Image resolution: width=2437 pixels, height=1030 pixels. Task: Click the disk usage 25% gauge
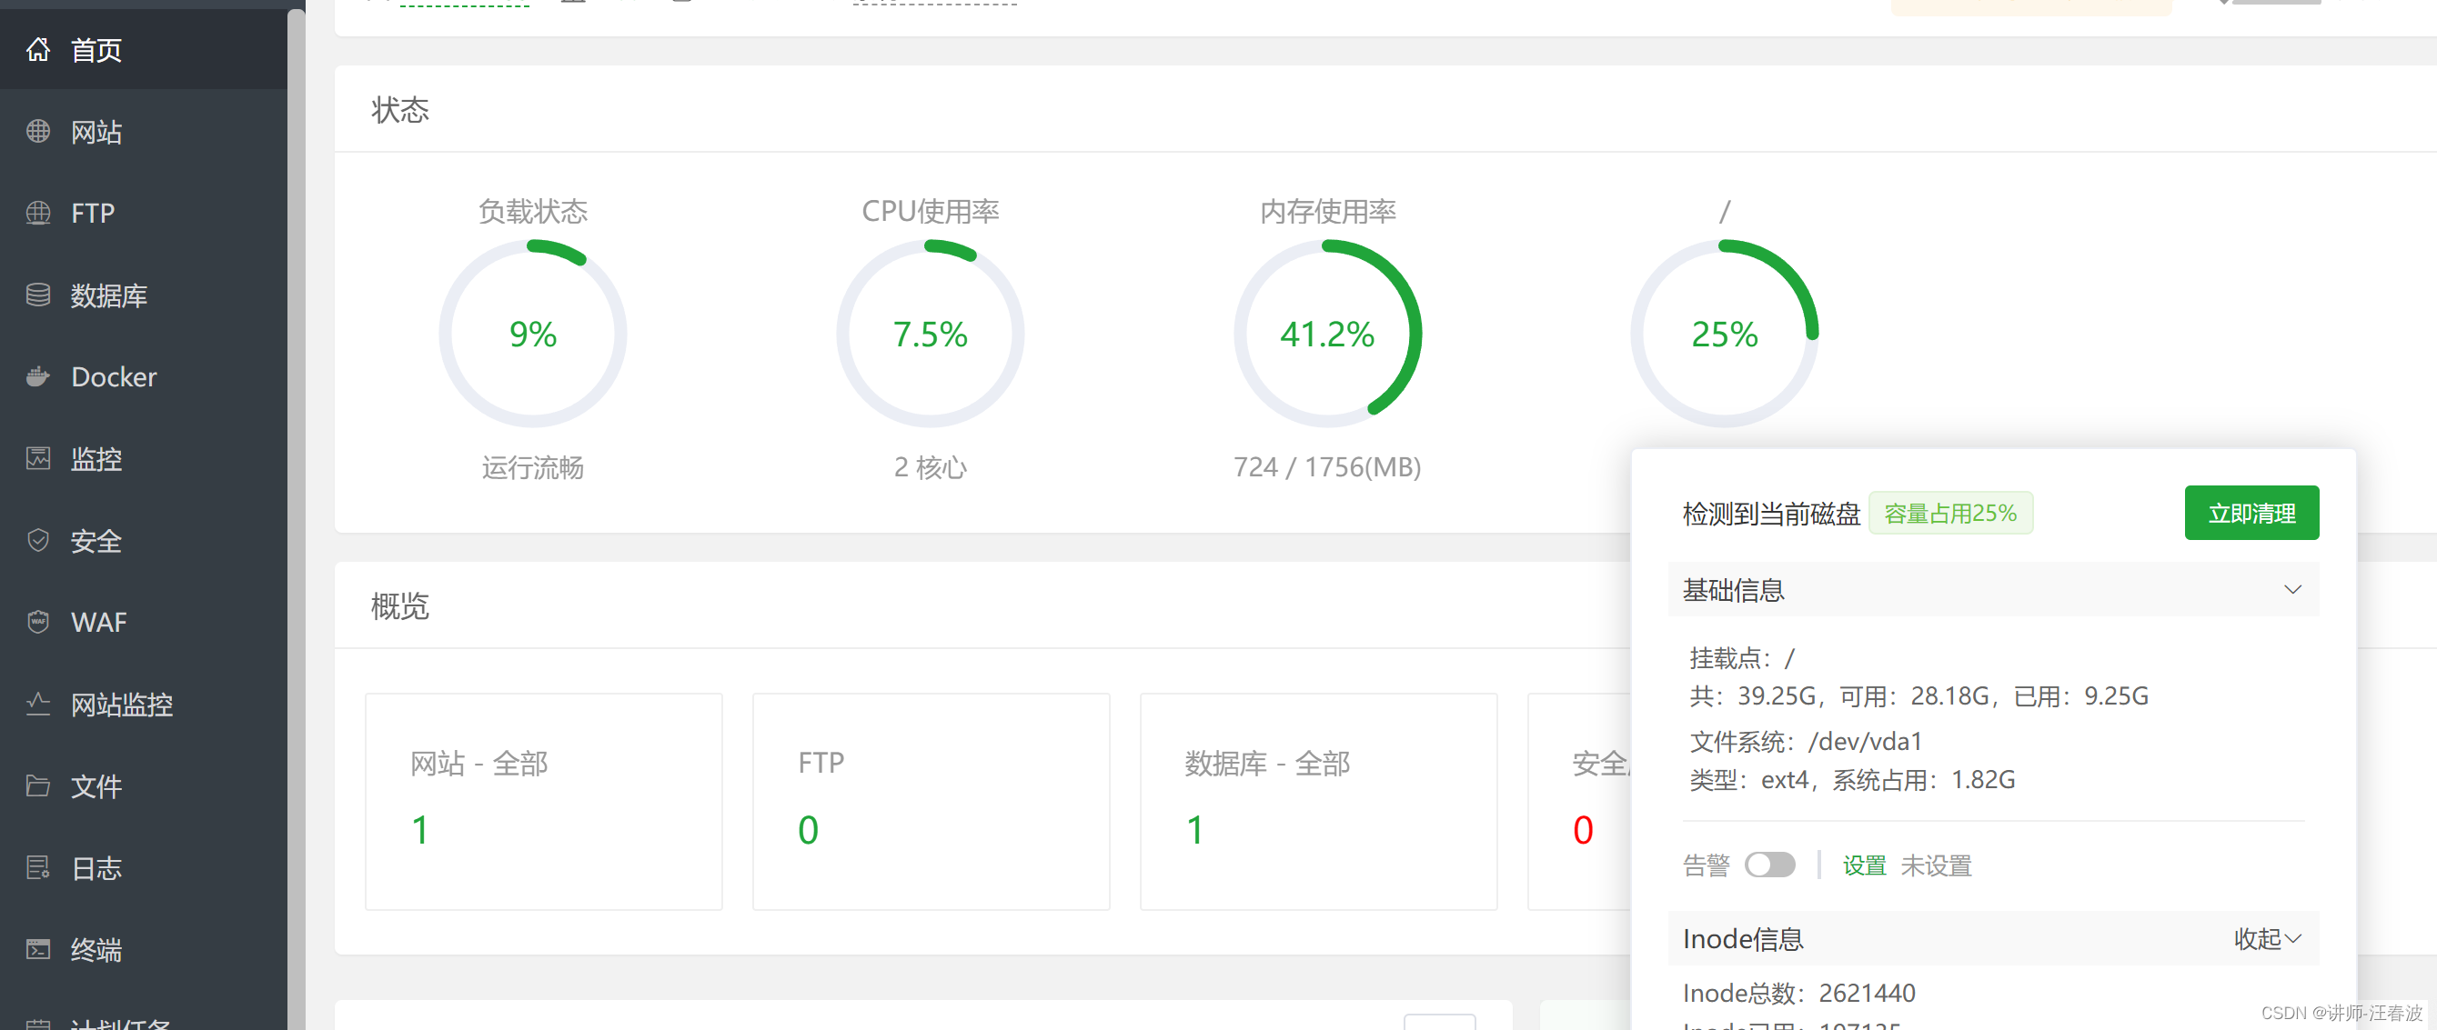[x=1725, y=333]
